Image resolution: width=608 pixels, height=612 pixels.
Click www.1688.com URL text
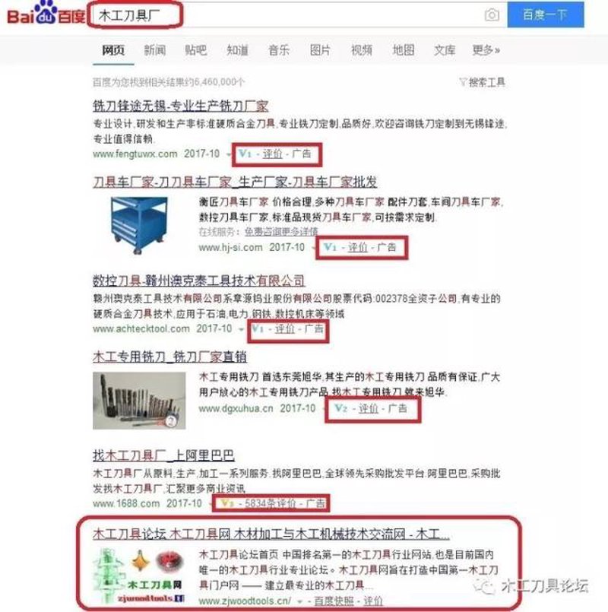(126, 503)
